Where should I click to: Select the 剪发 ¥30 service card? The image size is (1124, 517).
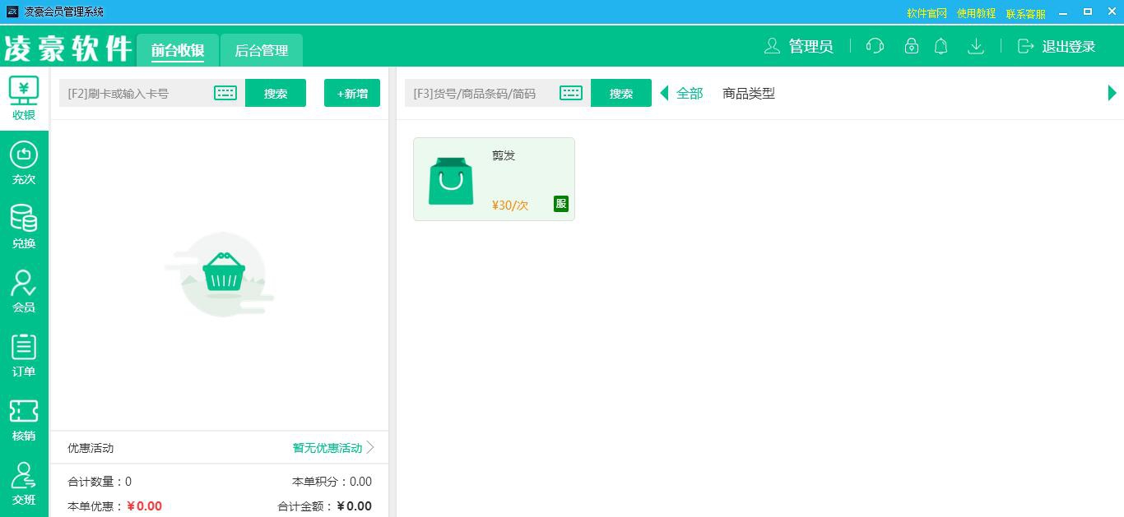pos(494,178)
